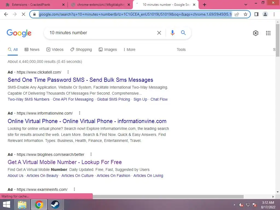Open Chrome side panel
The width and height of the screenshot is (280, 210).
point(256,14)
